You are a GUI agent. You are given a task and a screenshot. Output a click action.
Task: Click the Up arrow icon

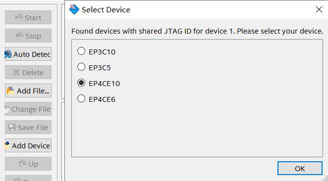click(22, 164)
